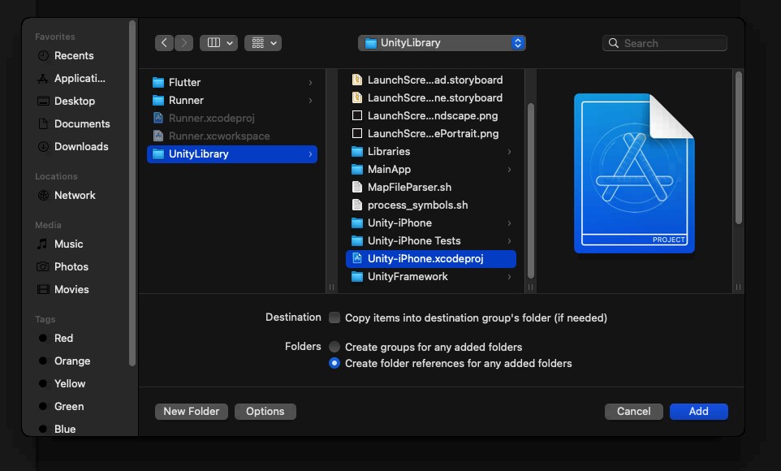
Task: Select the Recents sidebar item
Action: 73,55
